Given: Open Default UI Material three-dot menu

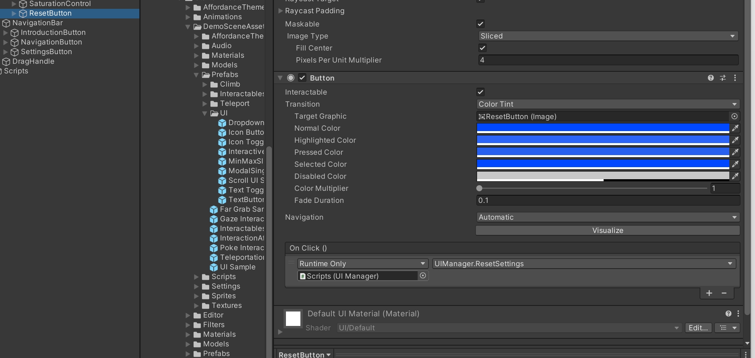Looking at the screenshot, I should [x=738, y=314].
